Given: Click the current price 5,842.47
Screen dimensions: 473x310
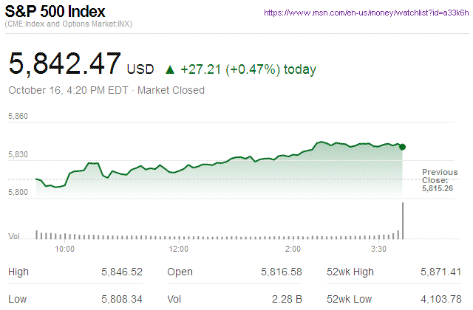Looking at the screenshot, I should 64,64.
